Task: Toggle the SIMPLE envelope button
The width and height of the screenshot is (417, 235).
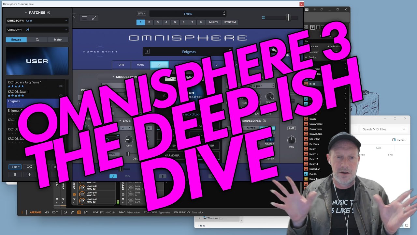Action: [x=269, y=140]
